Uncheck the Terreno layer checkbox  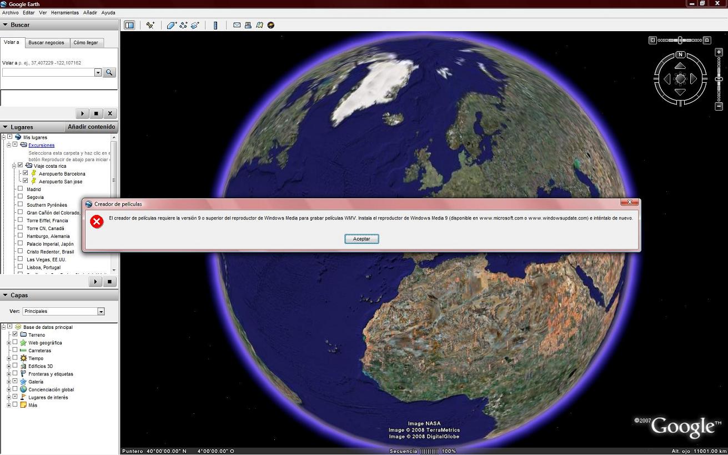(15, 334)
